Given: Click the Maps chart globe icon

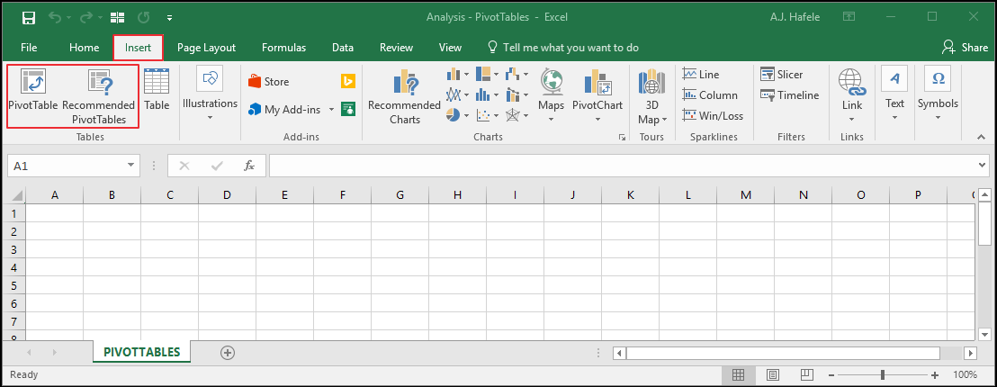Looking at the screenshot, I should click(552, 81).
